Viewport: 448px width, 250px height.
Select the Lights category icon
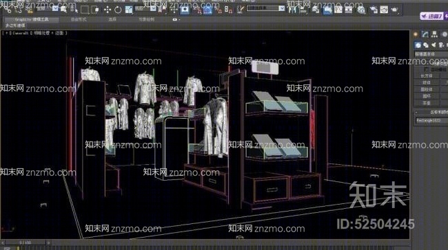[434, 45]
